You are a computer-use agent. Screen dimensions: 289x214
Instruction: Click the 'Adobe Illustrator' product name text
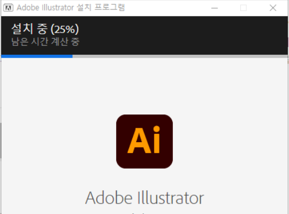point(144,198)
